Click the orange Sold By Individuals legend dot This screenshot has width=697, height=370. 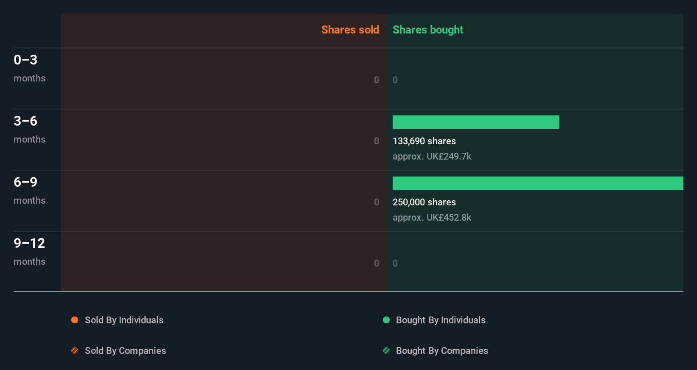point(75,320)
